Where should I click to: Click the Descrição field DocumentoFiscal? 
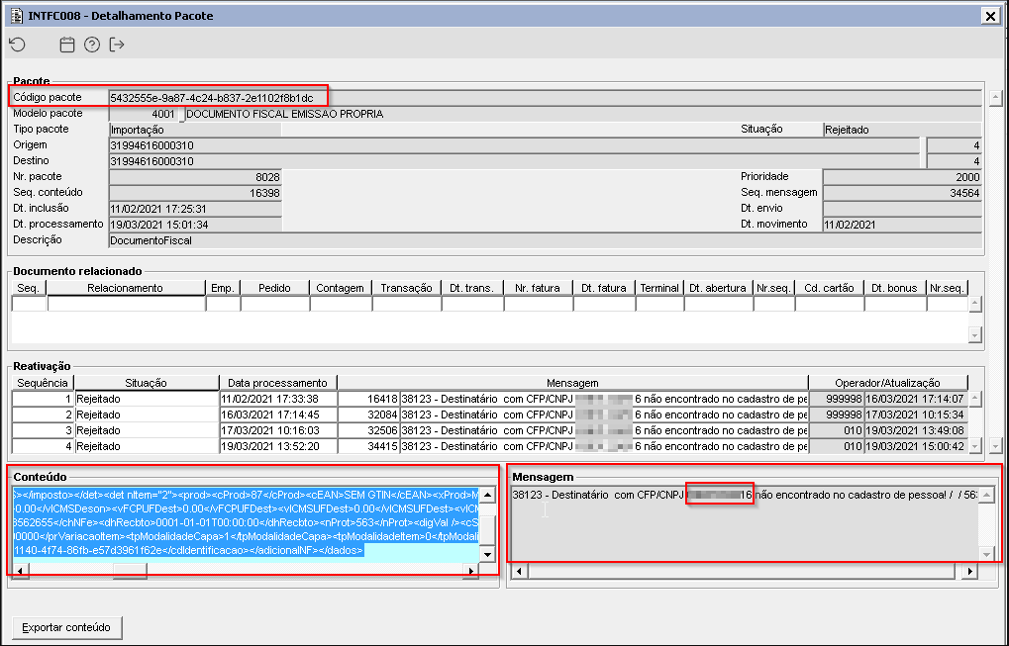[545, 240]
